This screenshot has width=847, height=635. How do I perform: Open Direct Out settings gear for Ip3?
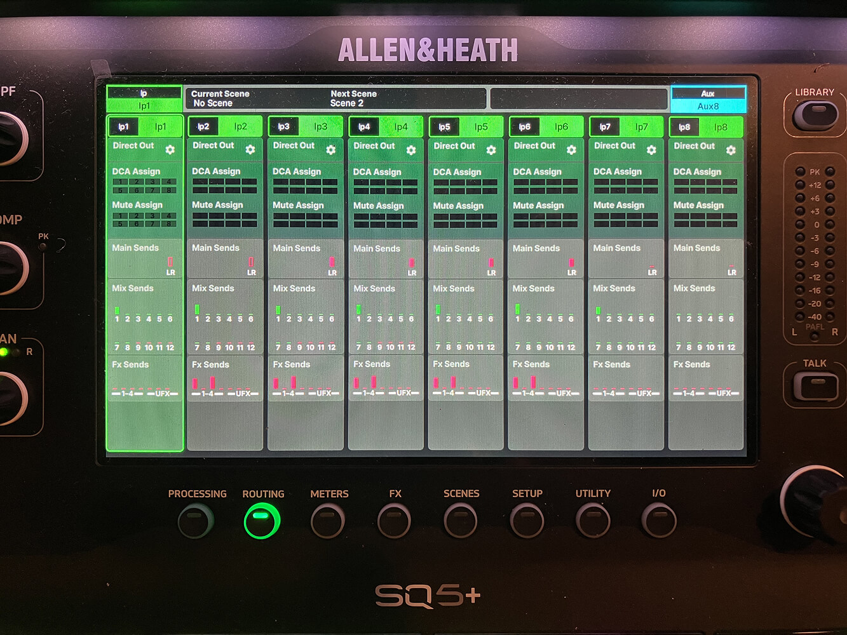(x=331, y=150)
